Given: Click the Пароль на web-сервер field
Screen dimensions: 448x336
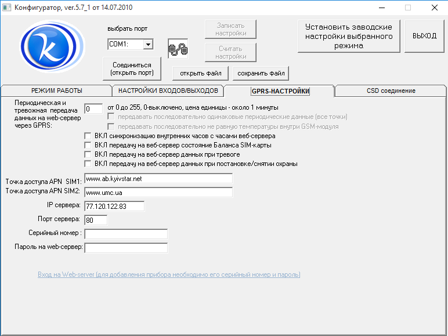Looking at the screenshot, I should pos(126,248).
